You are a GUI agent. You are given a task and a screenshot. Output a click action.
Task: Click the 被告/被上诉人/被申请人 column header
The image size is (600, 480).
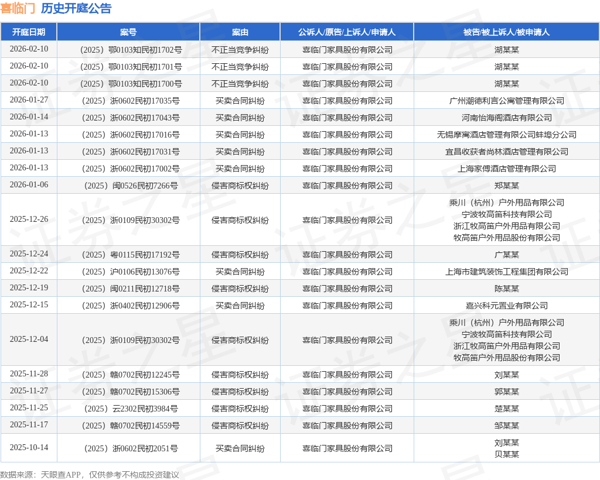click(x=506, y=32)
